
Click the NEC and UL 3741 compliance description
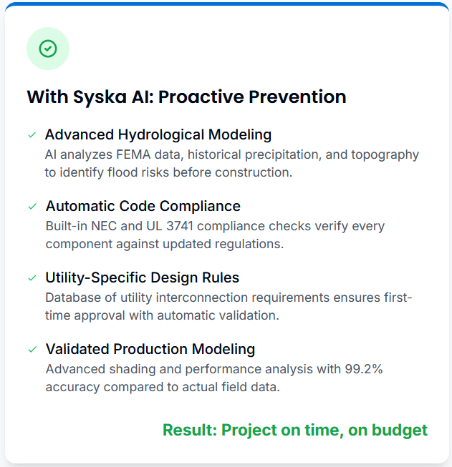coord(215,235)
